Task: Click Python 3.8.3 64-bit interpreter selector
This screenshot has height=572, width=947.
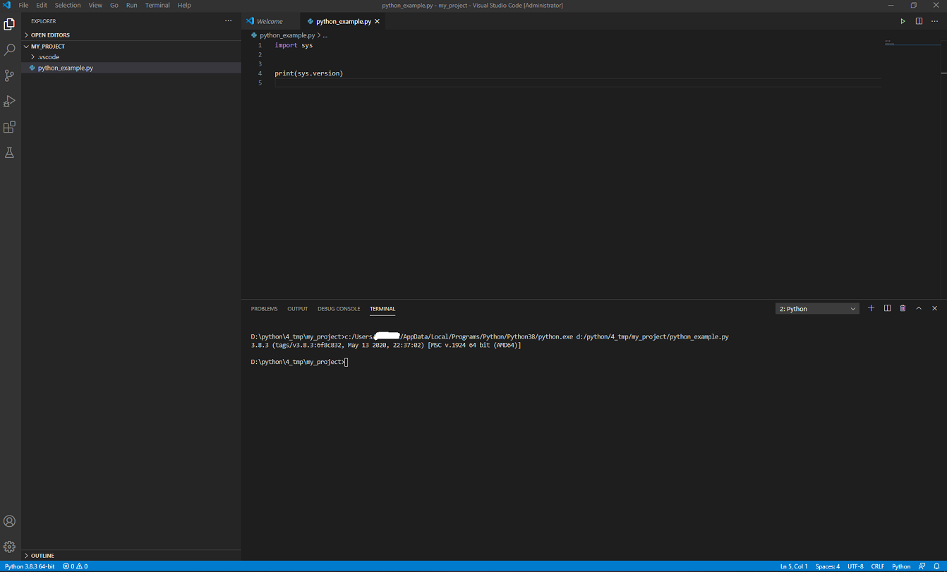Action: coord(30,566)
